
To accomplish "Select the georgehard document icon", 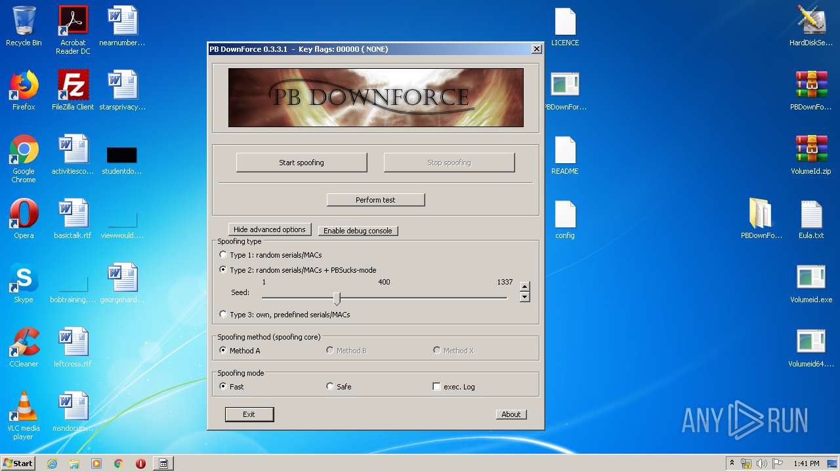I will [122, 283].
